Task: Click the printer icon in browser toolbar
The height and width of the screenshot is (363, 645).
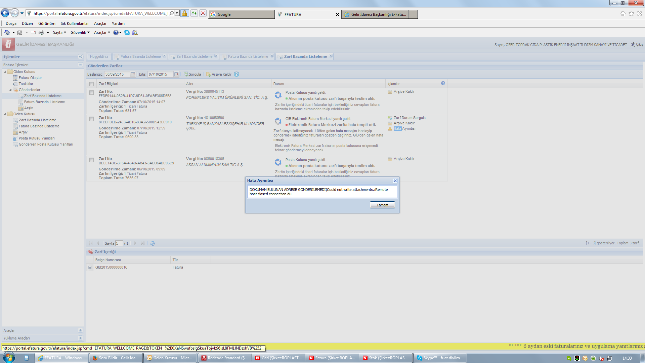Action: (x=41, y=33)
